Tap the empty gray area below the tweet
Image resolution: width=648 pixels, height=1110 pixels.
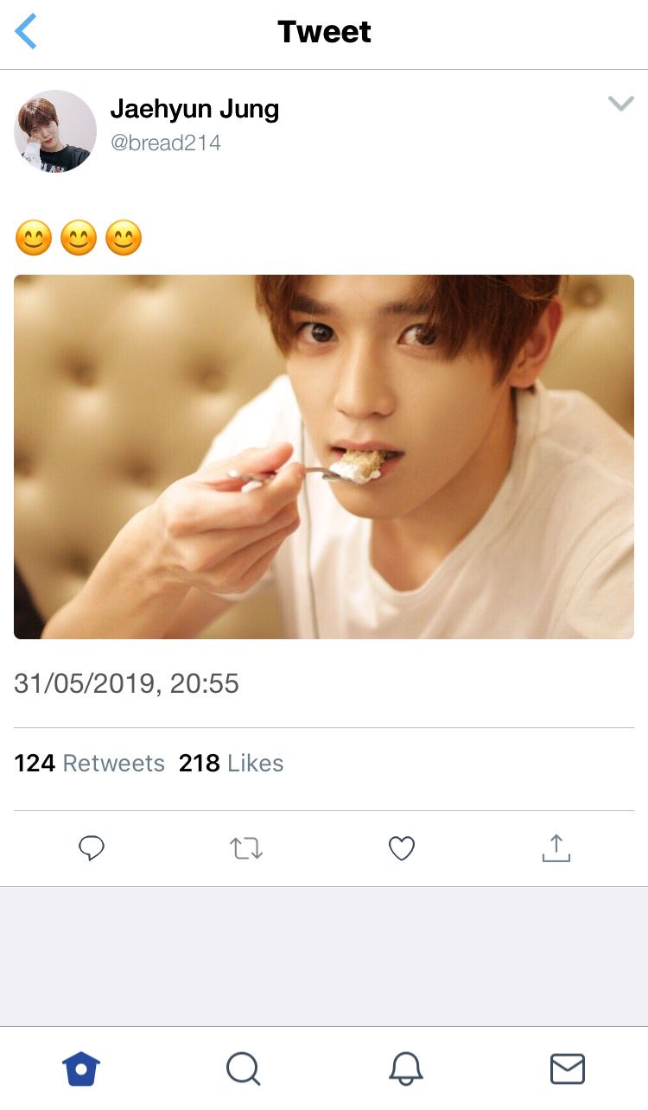click(x=324, y=955)
